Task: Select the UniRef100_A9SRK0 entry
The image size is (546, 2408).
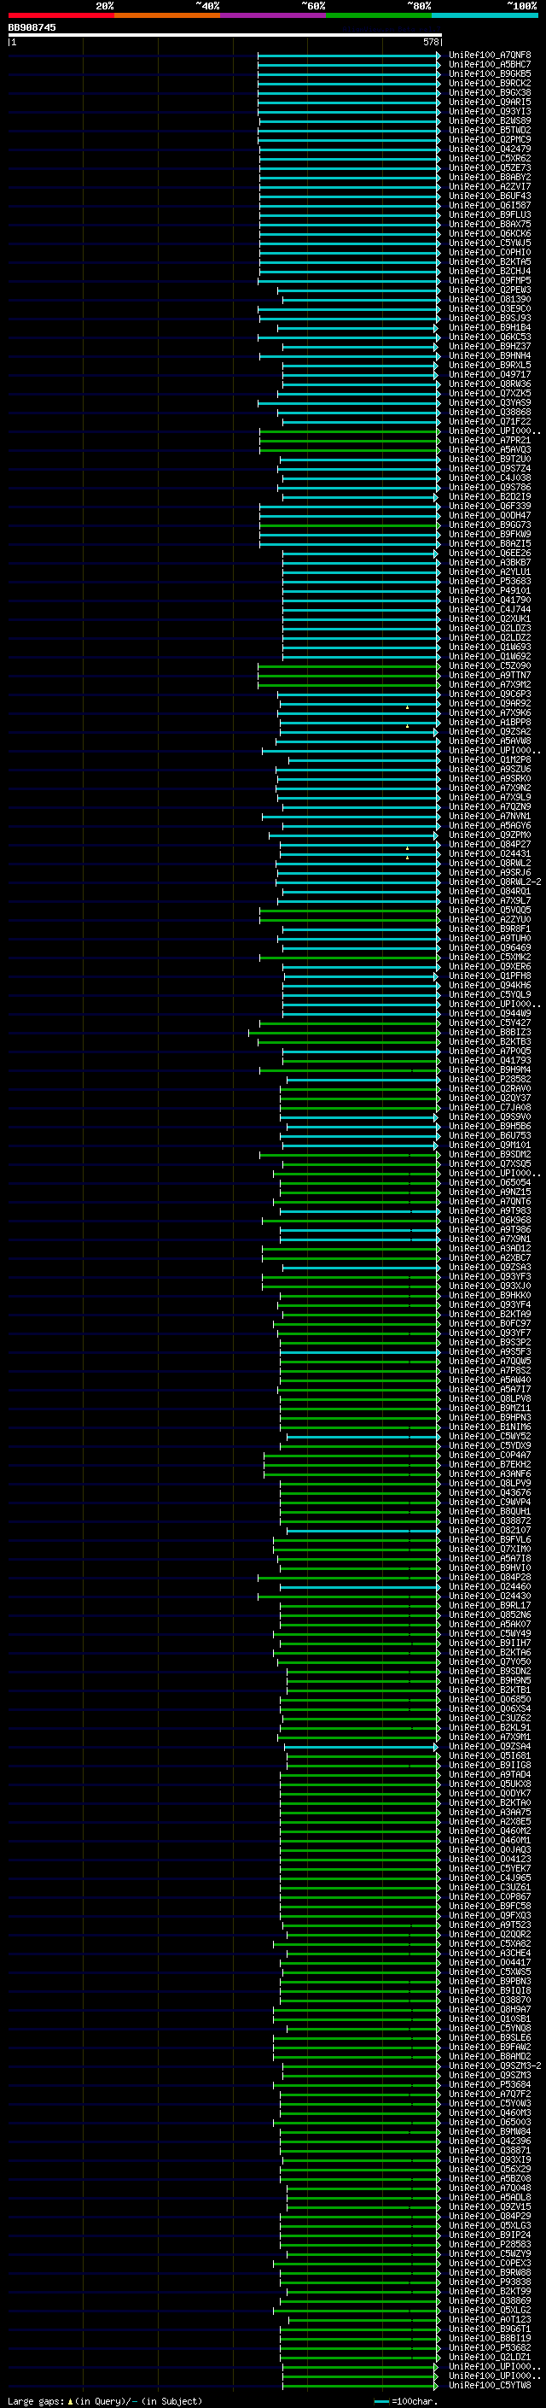Action: [x=490, y=779]
